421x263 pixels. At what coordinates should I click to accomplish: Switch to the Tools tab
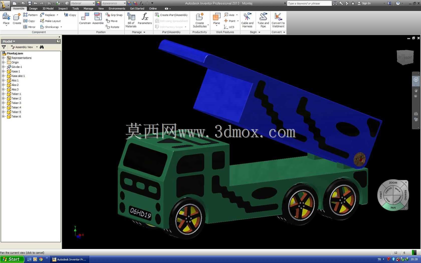pos(75,9)
